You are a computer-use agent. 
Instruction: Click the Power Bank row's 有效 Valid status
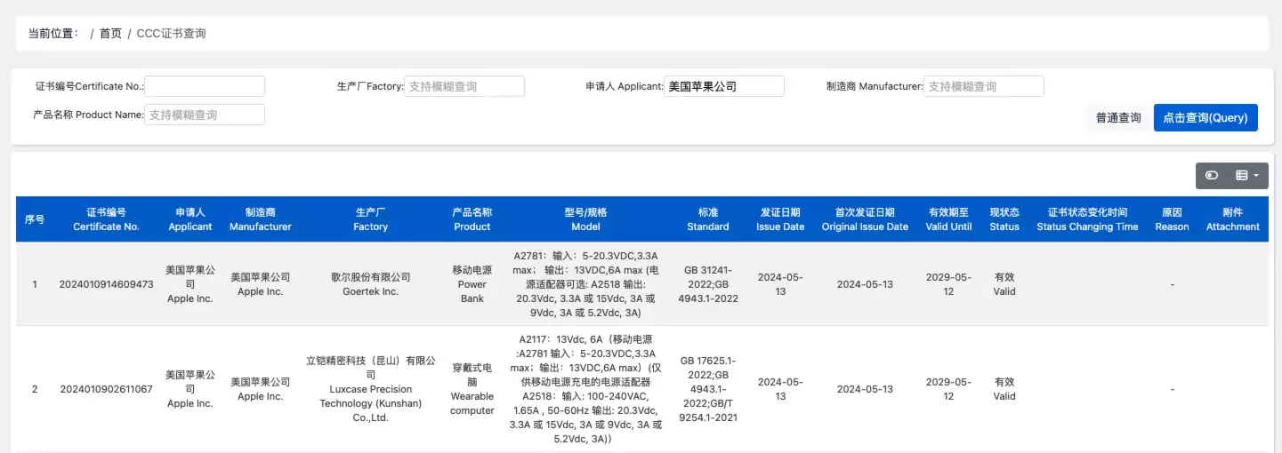tap(1004, 284)
